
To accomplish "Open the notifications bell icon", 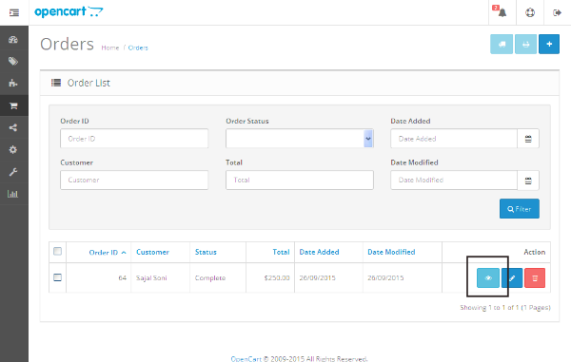I will tap(502, 12).
